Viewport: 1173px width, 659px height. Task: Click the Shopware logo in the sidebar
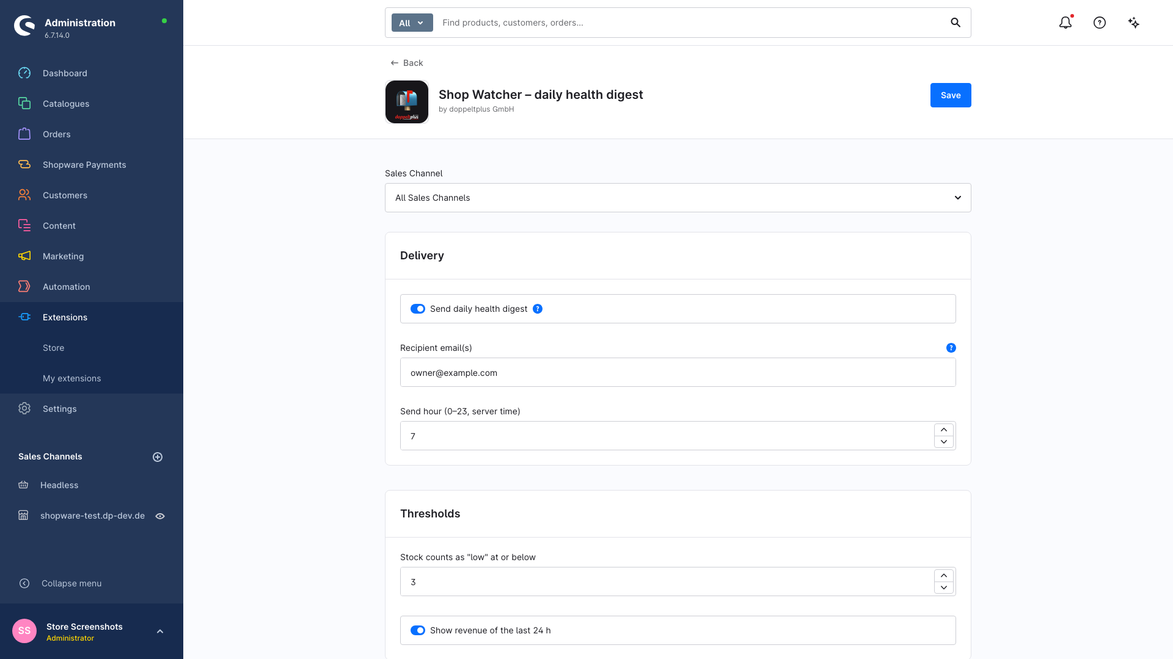(x=24, y=26)
